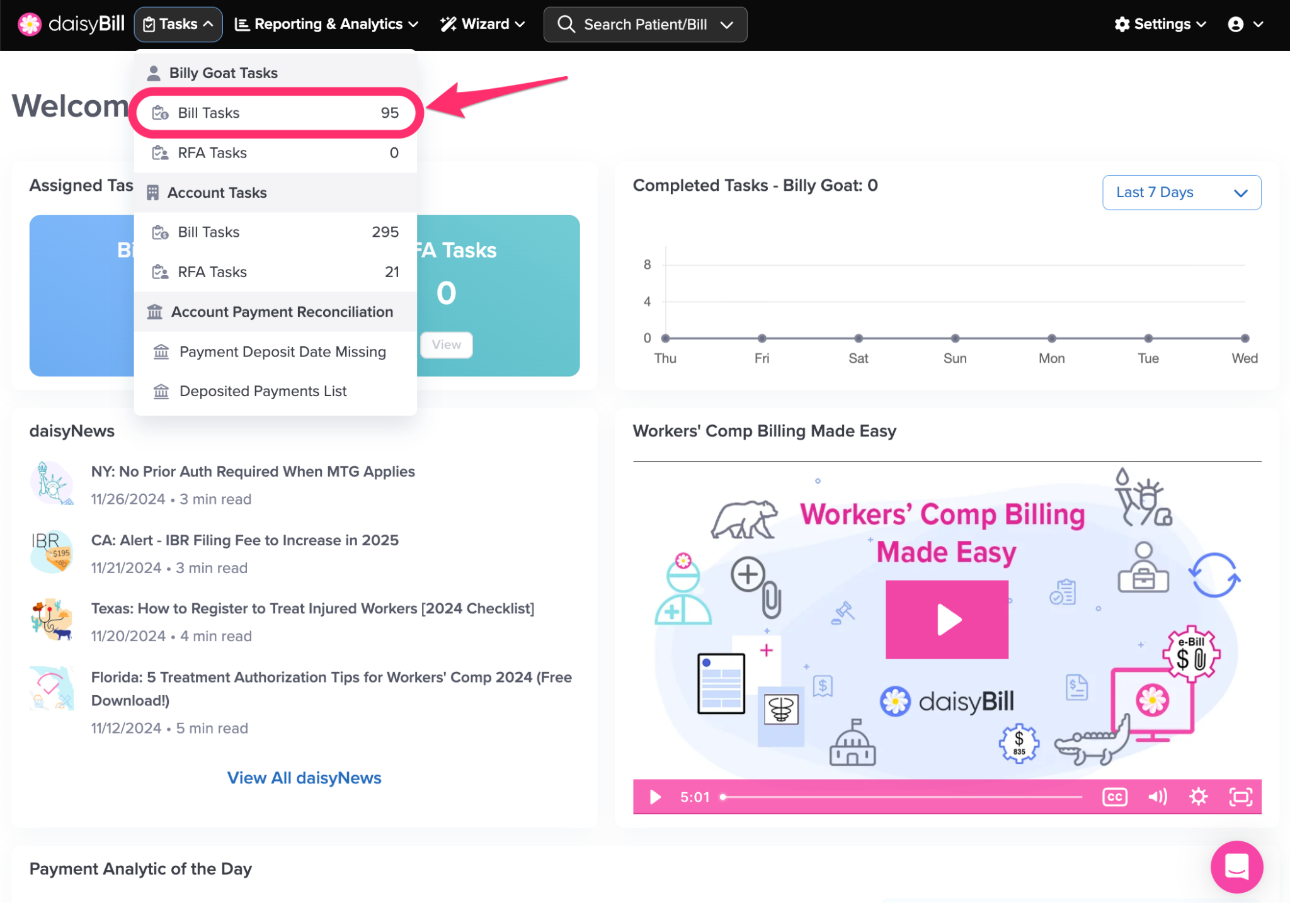Click the video settings gear icon
The height and width of the screenshot is (903, 1290).
[1198, 797]
